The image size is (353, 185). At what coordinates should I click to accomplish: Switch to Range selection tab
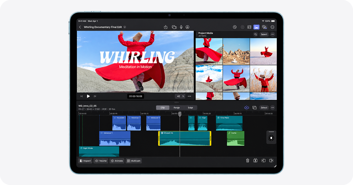click(x=177, y=108)
